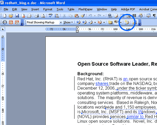Screen dimensions: 157x125
Task: Open the Show dropdown on reviewing toolbar
Action: (x=68, y=22)
